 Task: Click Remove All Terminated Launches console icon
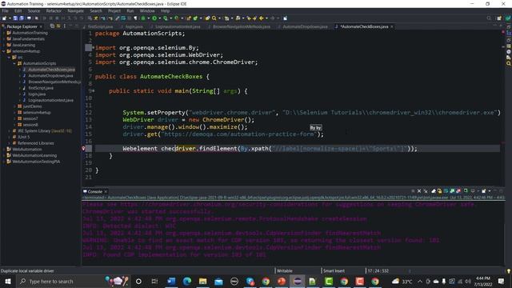tap(426, 191)
